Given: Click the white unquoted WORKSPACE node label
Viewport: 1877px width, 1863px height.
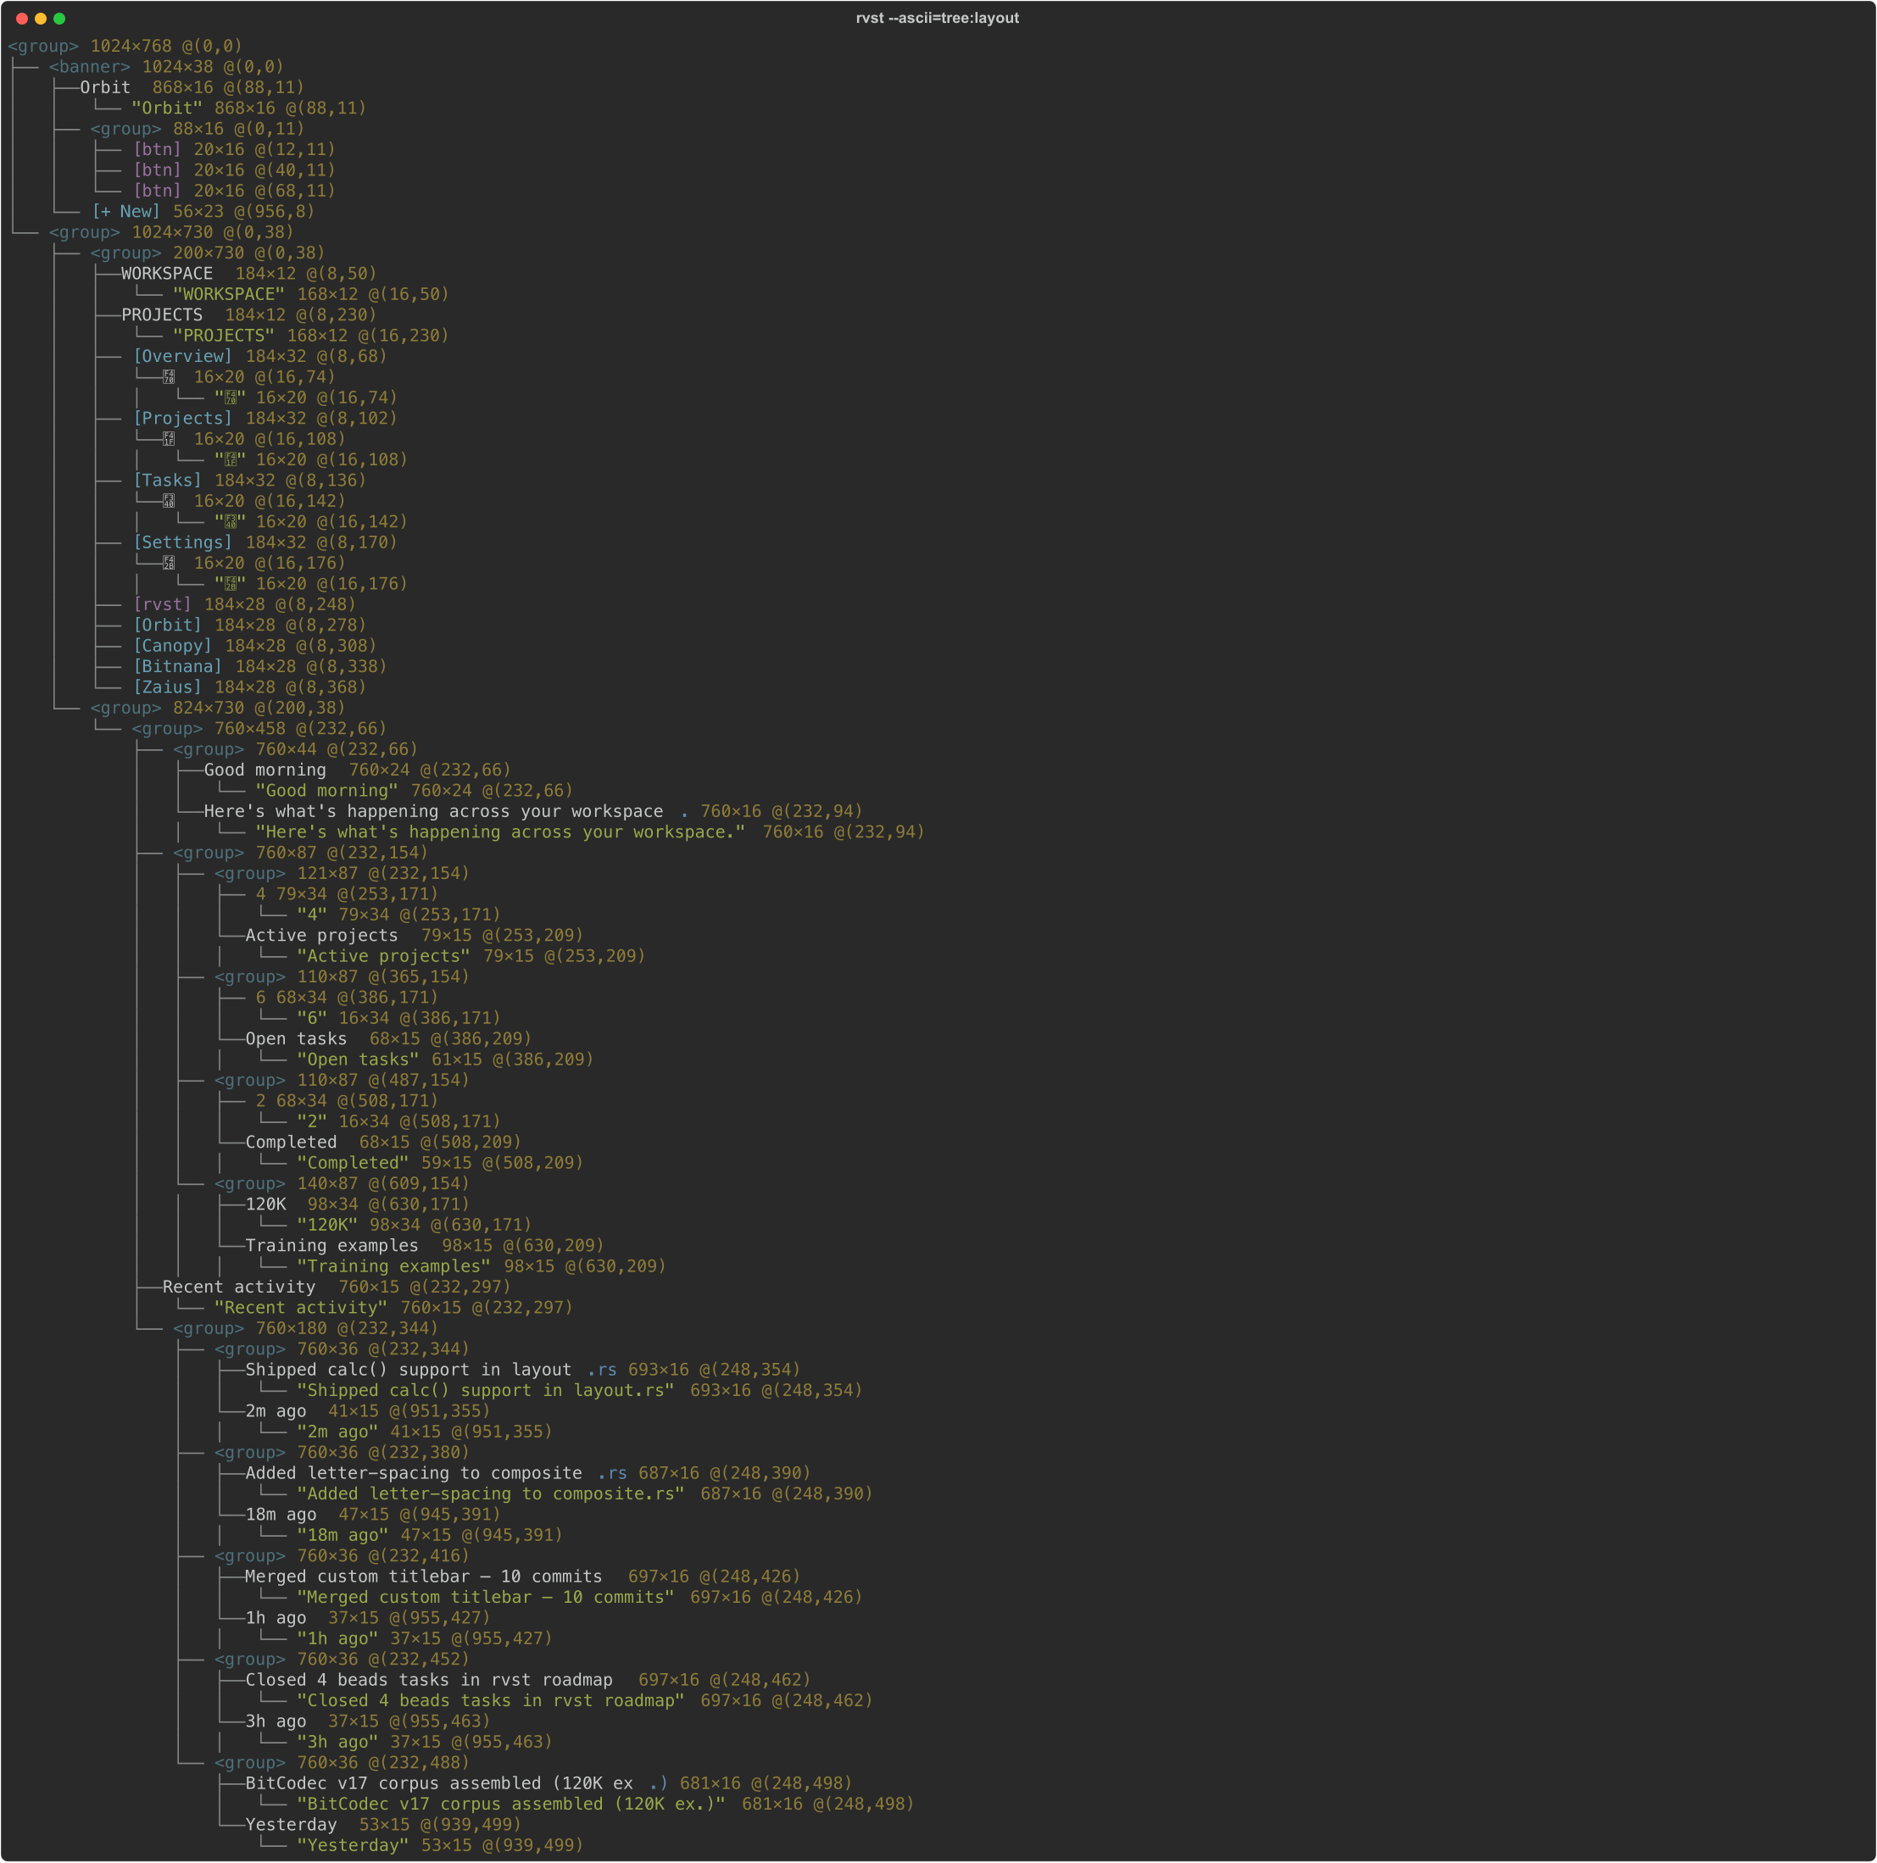Looking at the screenshot, I should (x=167, y=274).
